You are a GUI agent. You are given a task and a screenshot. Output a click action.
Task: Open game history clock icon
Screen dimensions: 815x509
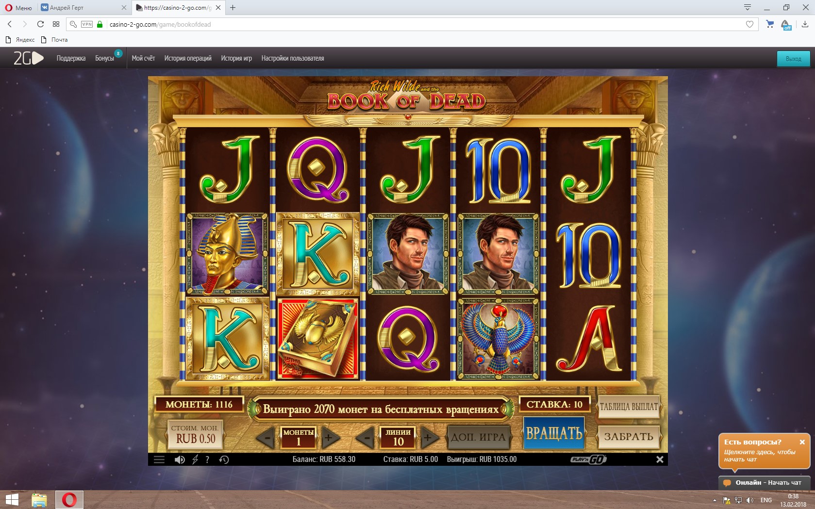click(224, 460)
